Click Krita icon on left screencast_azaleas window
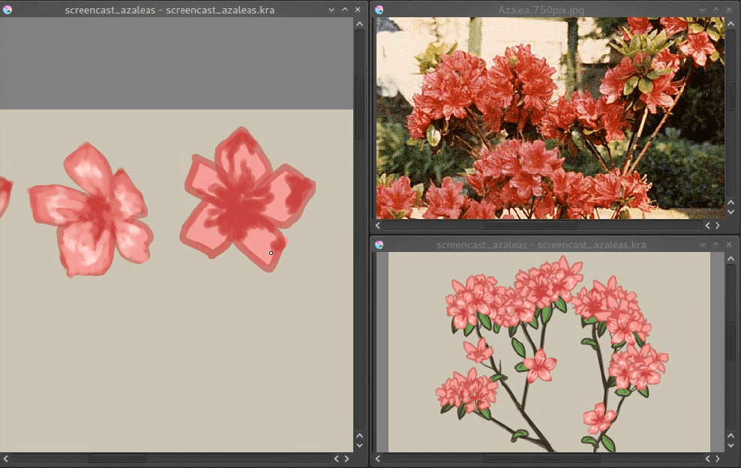741x468 pixels. (7, 10)
